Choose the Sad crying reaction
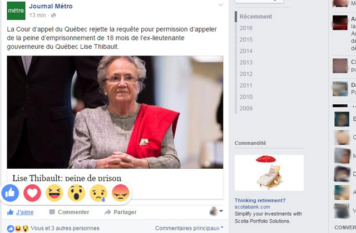Viewport: 356px width, 233px height. coord(98,193)
